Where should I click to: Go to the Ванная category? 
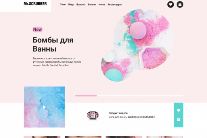[x=92, y=5]
